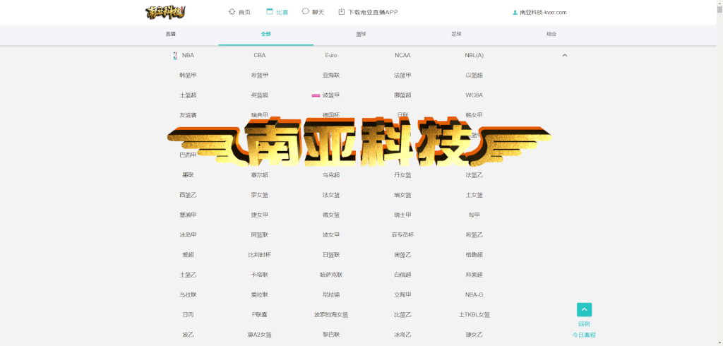Select the NCAA league

coord(402,55)
